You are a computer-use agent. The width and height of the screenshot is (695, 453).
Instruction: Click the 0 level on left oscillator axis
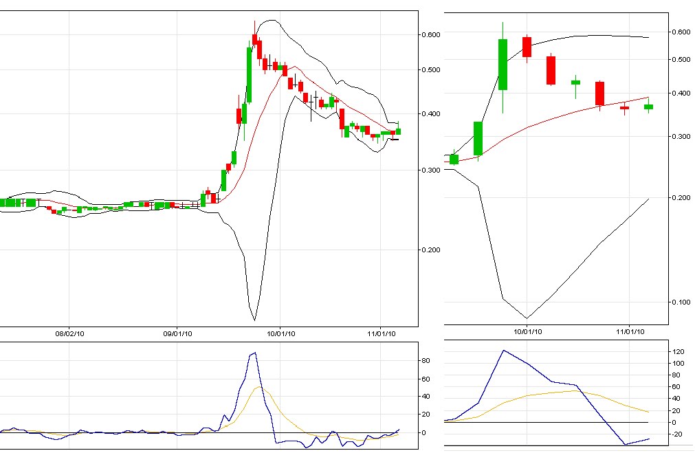[423, 432]
